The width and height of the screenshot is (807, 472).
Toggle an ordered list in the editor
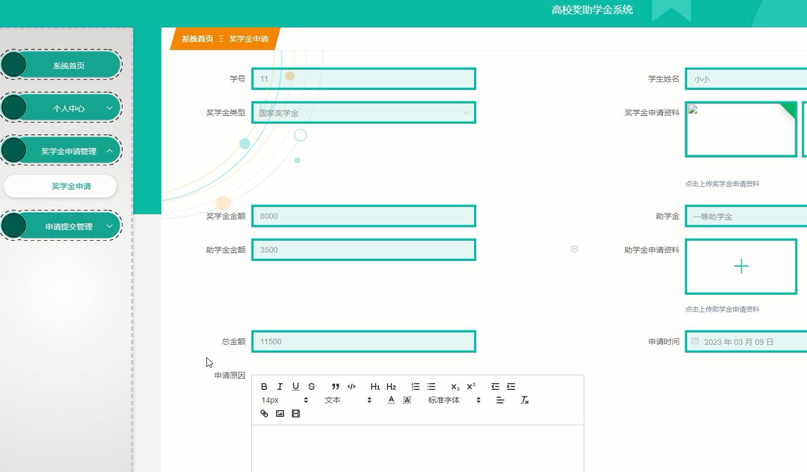[415, 386]
